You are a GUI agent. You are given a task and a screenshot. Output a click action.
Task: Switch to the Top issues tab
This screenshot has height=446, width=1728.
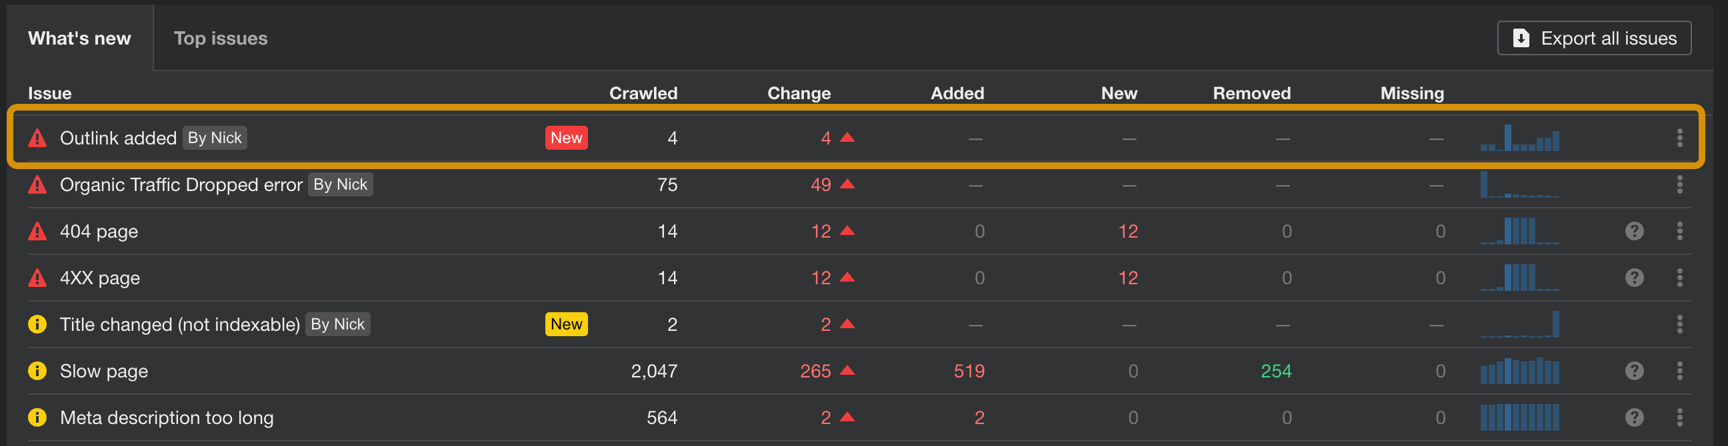tap(220, 38)
